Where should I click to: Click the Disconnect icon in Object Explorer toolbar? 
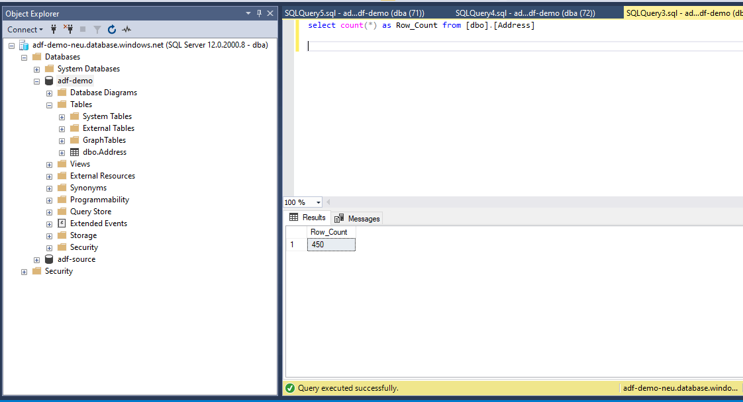[68, 29]
